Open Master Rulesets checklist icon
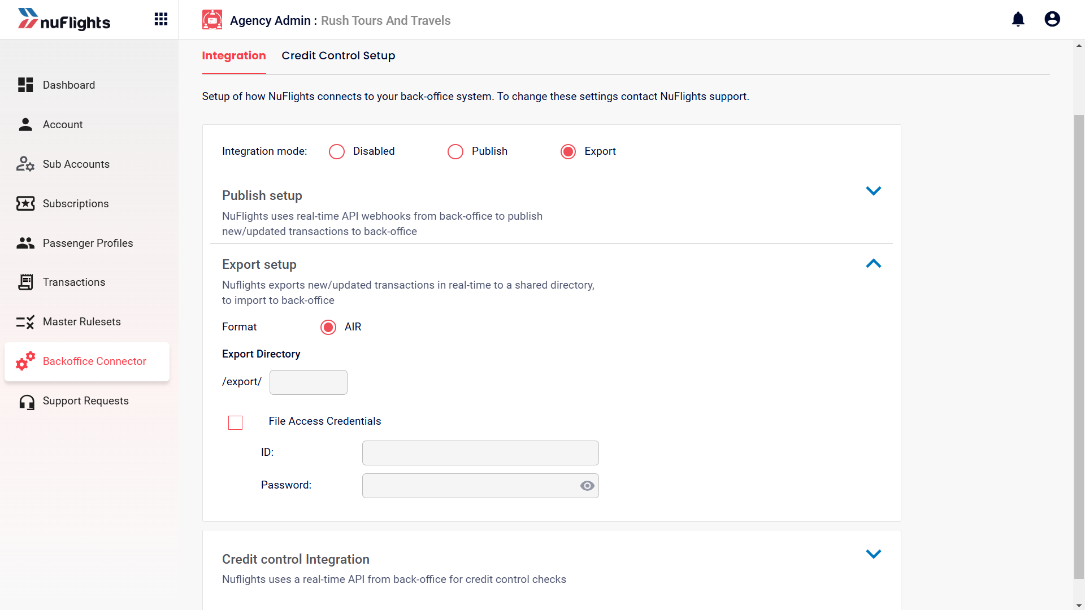The image size is (1085, 610). pyautogui.click(x=25, y=322)
